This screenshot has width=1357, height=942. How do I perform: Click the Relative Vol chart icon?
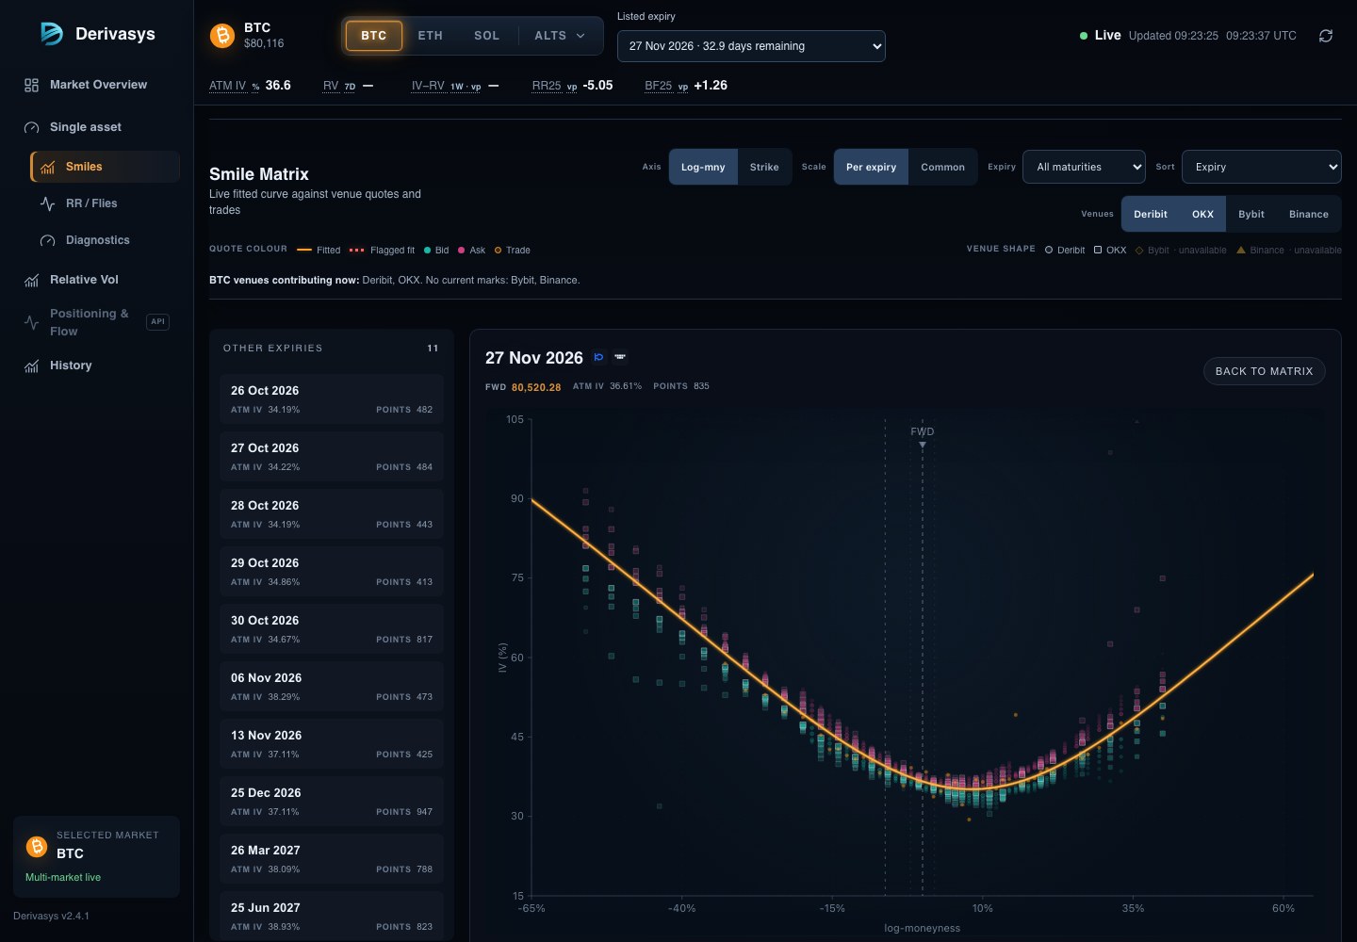tap(31, 280)
